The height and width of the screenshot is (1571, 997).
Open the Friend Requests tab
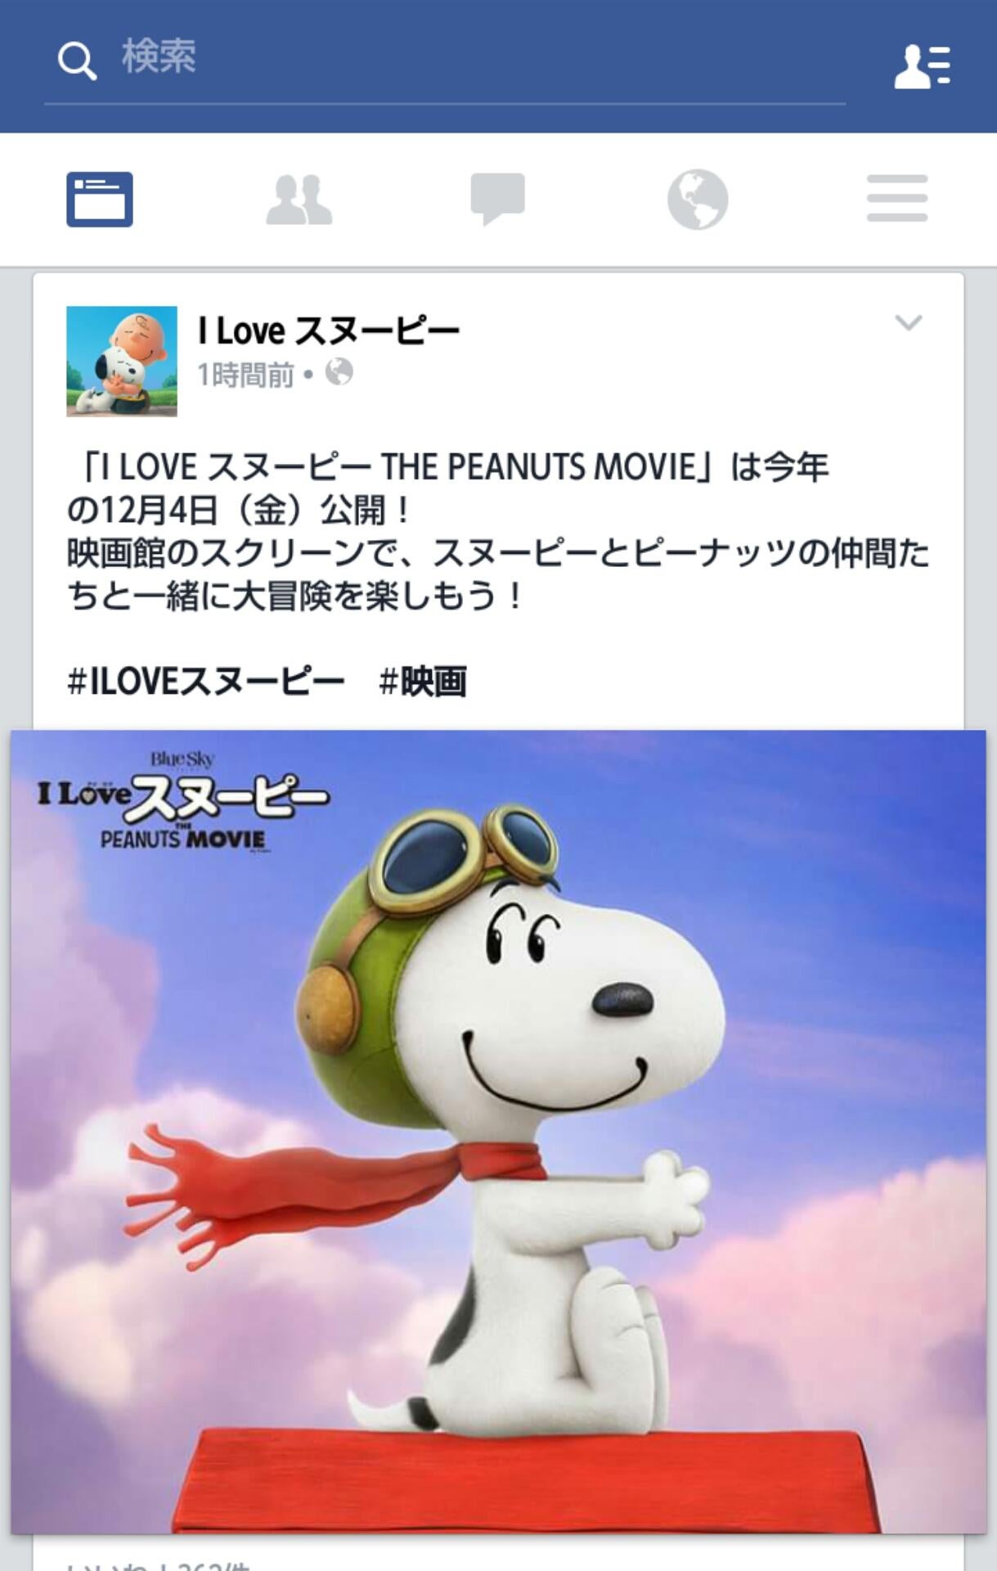click(x=299, y=200)
